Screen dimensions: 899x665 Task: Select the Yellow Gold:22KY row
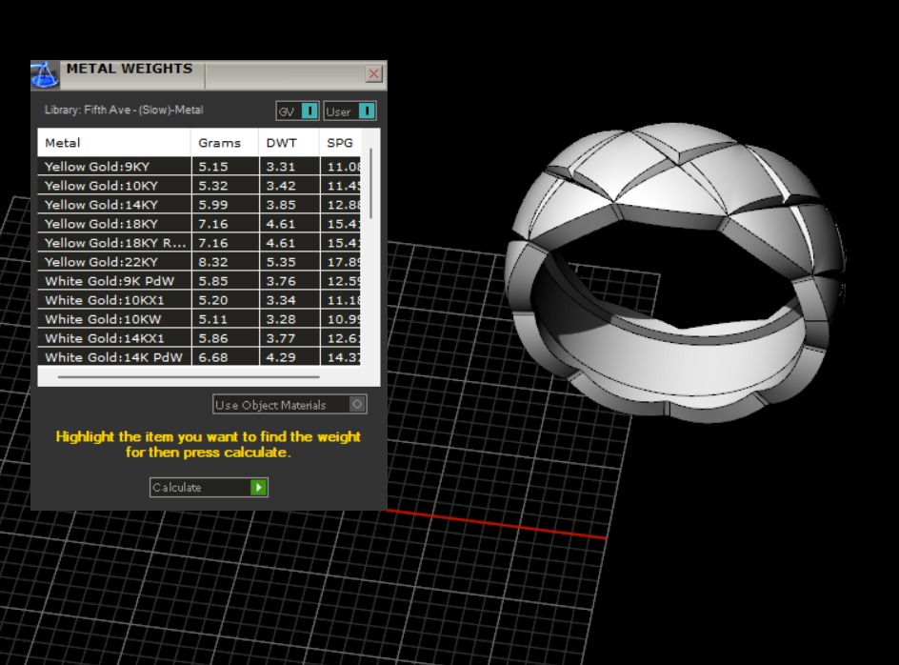(199, 262)
